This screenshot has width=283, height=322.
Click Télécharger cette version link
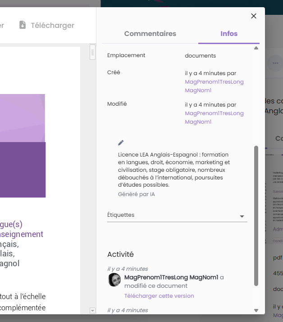tap(159, 296)
